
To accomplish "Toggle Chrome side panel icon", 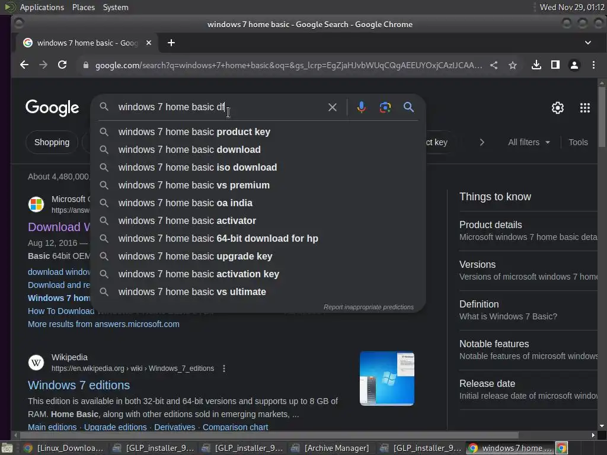I will (555, 65).
